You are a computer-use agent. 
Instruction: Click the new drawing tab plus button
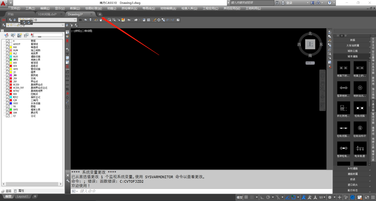pos(100,14)
